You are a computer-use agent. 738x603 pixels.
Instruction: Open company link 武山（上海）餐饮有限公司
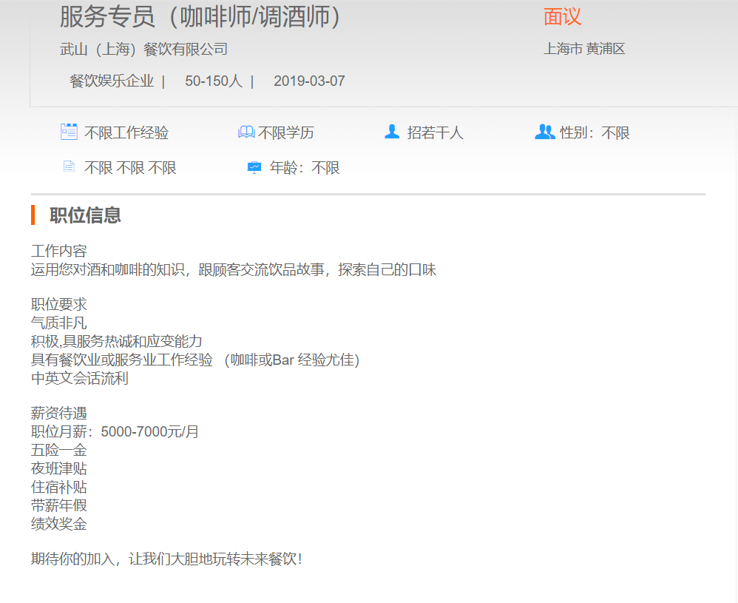click(143, 50)
